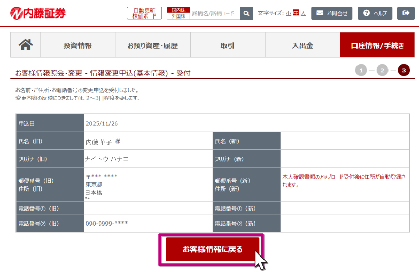This screenshot has height=273, width=419.
Task: Open the 投資情報 tab
Action: (77, 45)
